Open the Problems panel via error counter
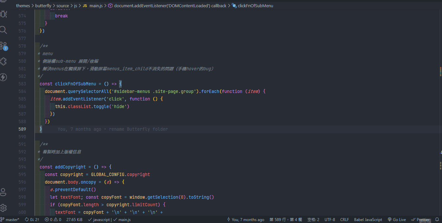Screen dimensions: 442x223 pyautogui.click(x=53, y=219)
